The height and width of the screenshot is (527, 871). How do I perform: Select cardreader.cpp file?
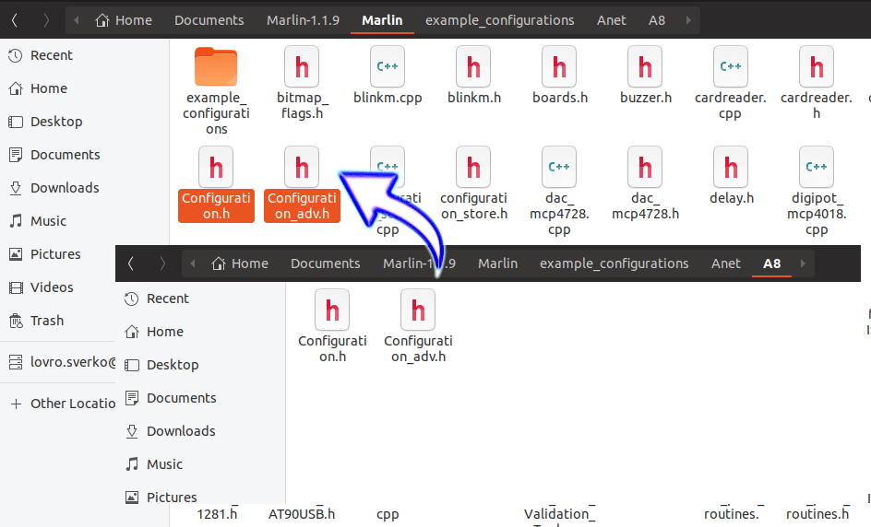pos(731,81)
